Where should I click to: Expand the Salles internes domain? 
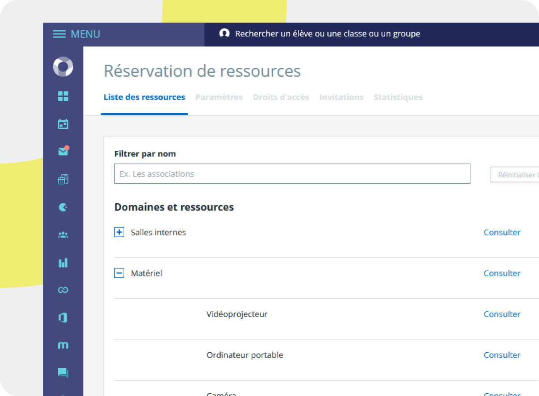tap(119, 232)
